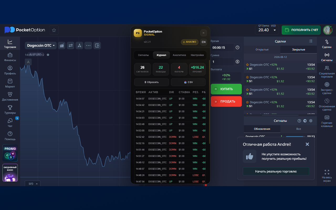Close the Отличная работа popup
This screenshot has width=336, height=210.
click(307, 144)
